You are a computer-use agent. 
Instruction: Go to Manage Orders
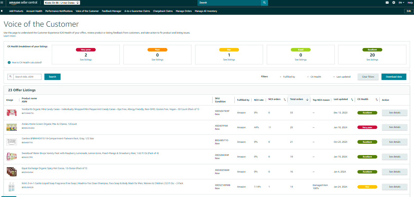pos(184,11)
